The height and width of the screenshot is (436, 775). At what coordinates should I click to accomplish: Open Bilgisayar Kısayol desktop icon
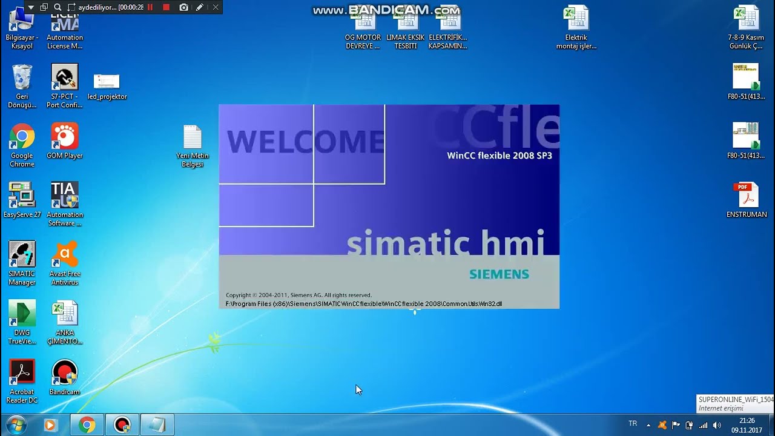[22, 29]
